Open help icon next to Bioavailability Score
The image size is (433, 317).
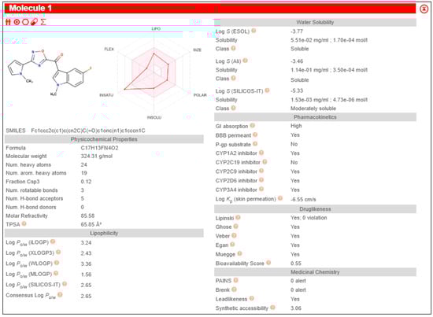(x=268, y=263)
